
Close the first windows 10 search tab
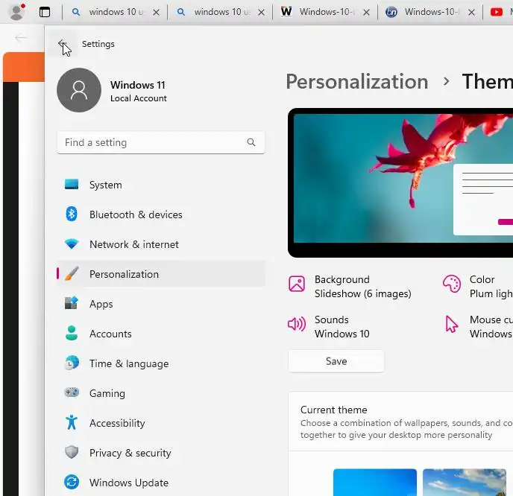coord(157,13)
